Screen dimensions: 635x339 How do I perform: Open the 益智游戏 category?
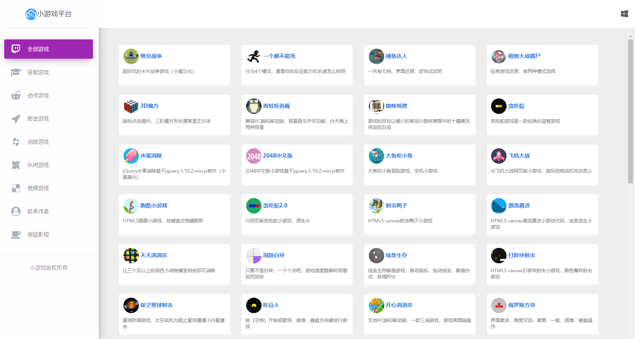[x=38, y=72]
